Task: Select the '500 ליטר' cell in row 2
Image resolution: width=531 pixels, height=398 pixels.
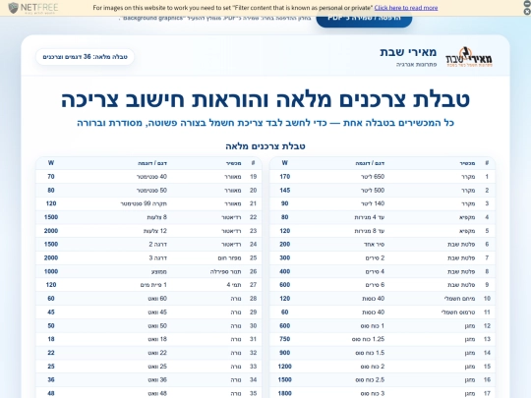Action: pyautogui.click(x=373, y=191)
